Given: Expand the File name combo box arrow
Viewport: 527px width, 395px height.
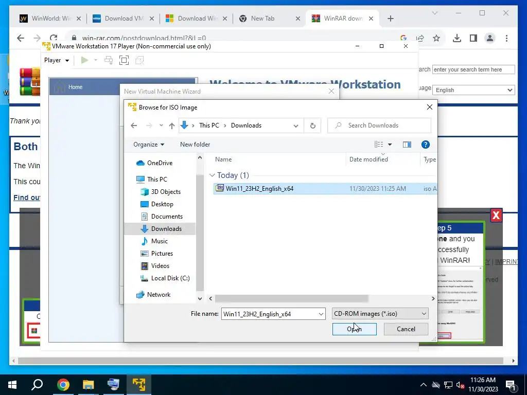Looking at the screenshot, I should pyautogui.click(x=321, y=314).
